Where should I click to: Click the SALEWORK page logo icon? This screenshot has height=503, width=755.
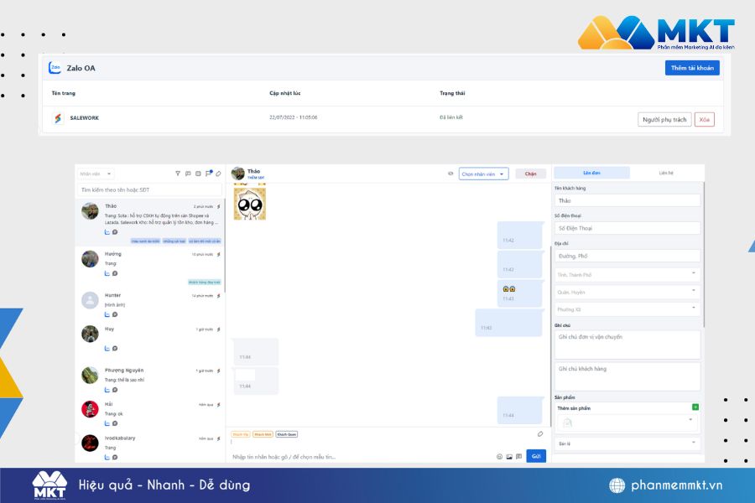pyautogui.click(x=58, y=118)
